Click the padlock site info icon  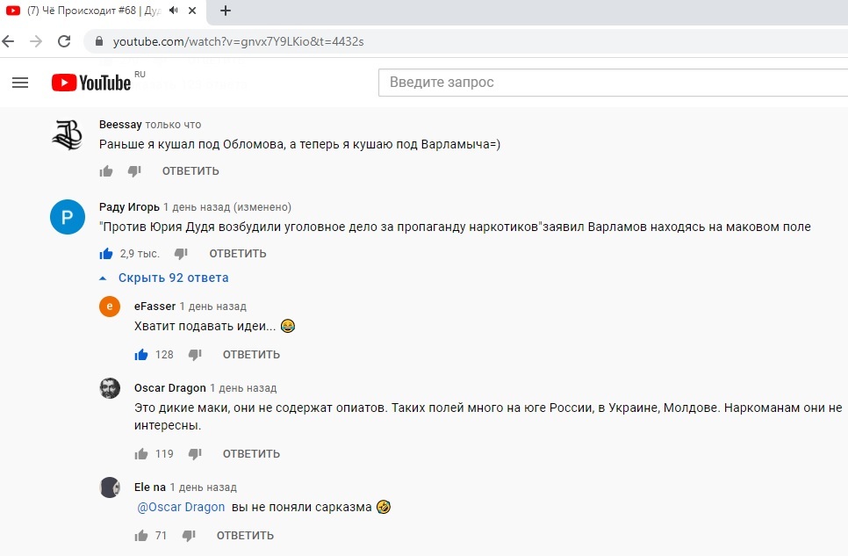coord(97,41)
